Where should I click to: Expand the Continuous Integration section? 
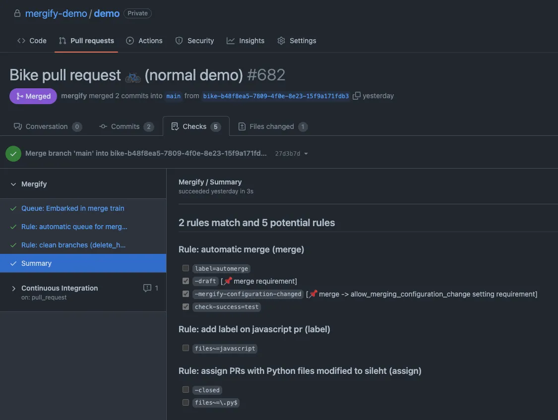pos(13,288)
